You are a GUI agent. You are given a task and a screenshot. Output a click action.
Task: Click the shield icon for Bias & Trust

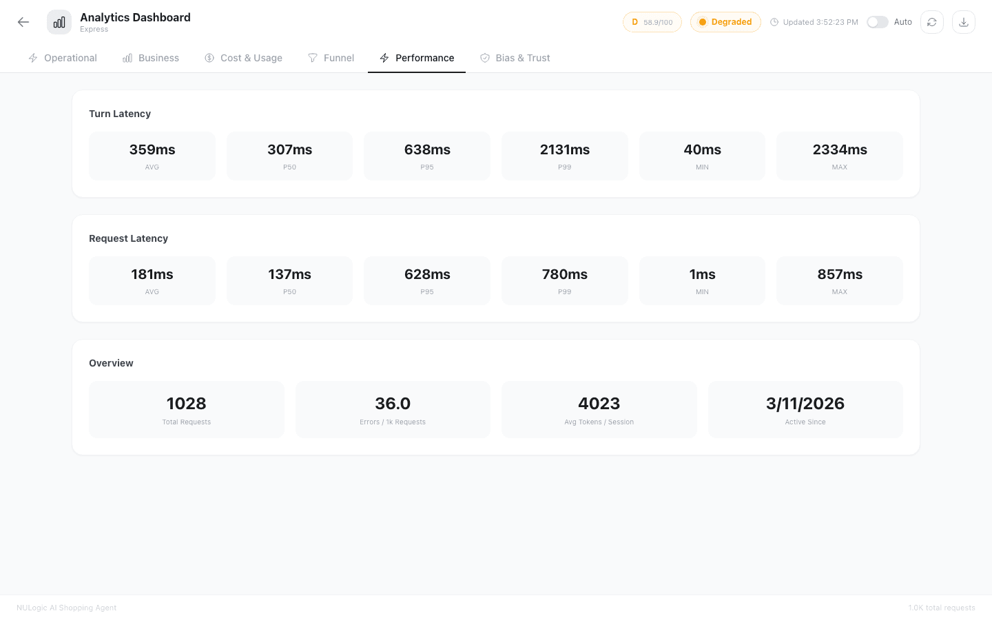point(485,58)
